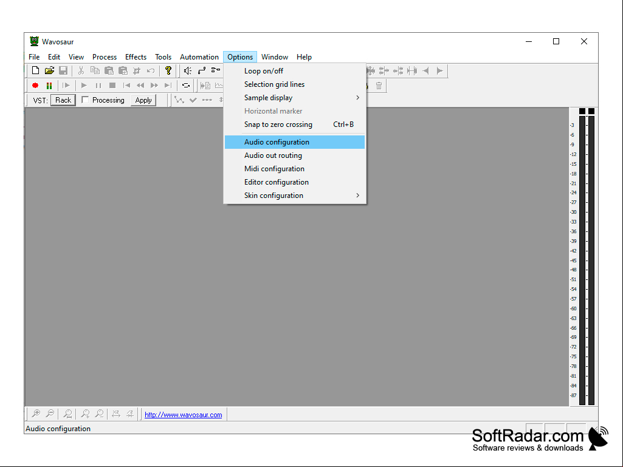Open help with the yellow question mark icon
The image size is (623, 467).
tap(168, 70)
